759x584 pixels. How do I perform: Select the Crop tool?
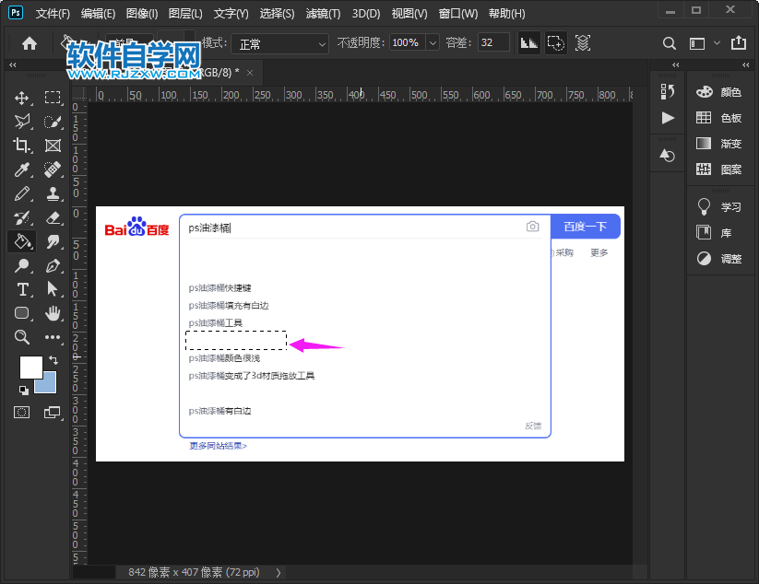pyautogui.click(x=22, y=145)
